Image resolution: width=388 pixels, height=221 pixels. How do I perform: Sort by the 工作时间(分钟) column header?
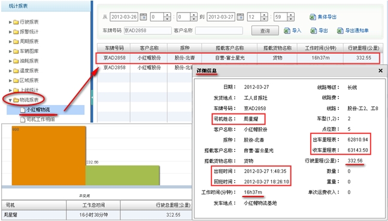[x=320, y=48]
